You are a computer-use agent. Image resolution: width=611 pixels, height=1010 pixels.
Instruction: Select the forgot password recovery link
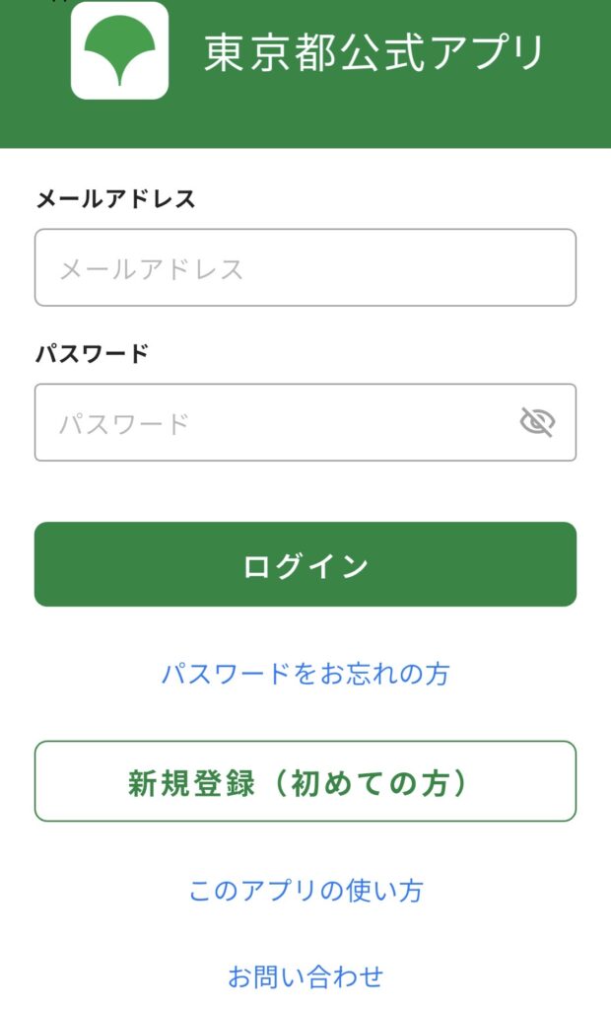305,675
